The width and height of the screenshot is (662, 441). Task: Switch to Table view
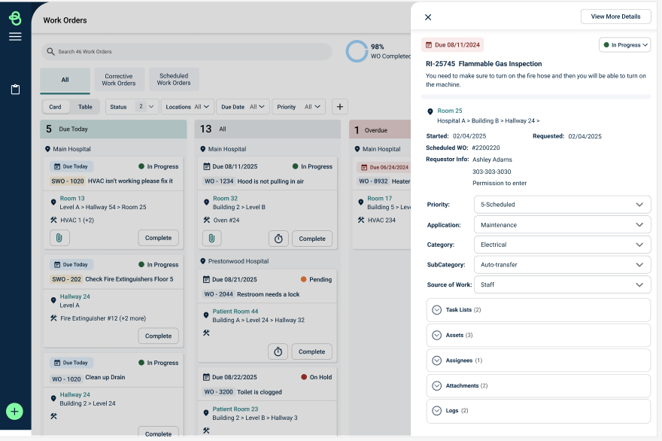click(x=85, y=107)
